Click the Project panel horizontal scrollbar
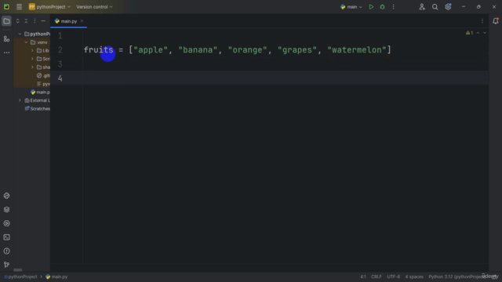Viewport: 502px width, 282px height. point(18,269)
